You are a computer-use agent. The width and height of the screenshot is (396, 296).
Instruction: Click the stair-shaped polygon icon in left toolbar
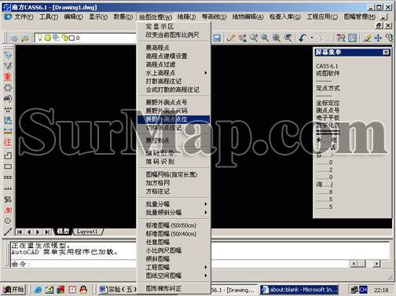(8, 155)
